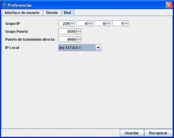Select the (lo) 127.0.0.1 combo box value
174x138 pixels.
coord(77,48)
